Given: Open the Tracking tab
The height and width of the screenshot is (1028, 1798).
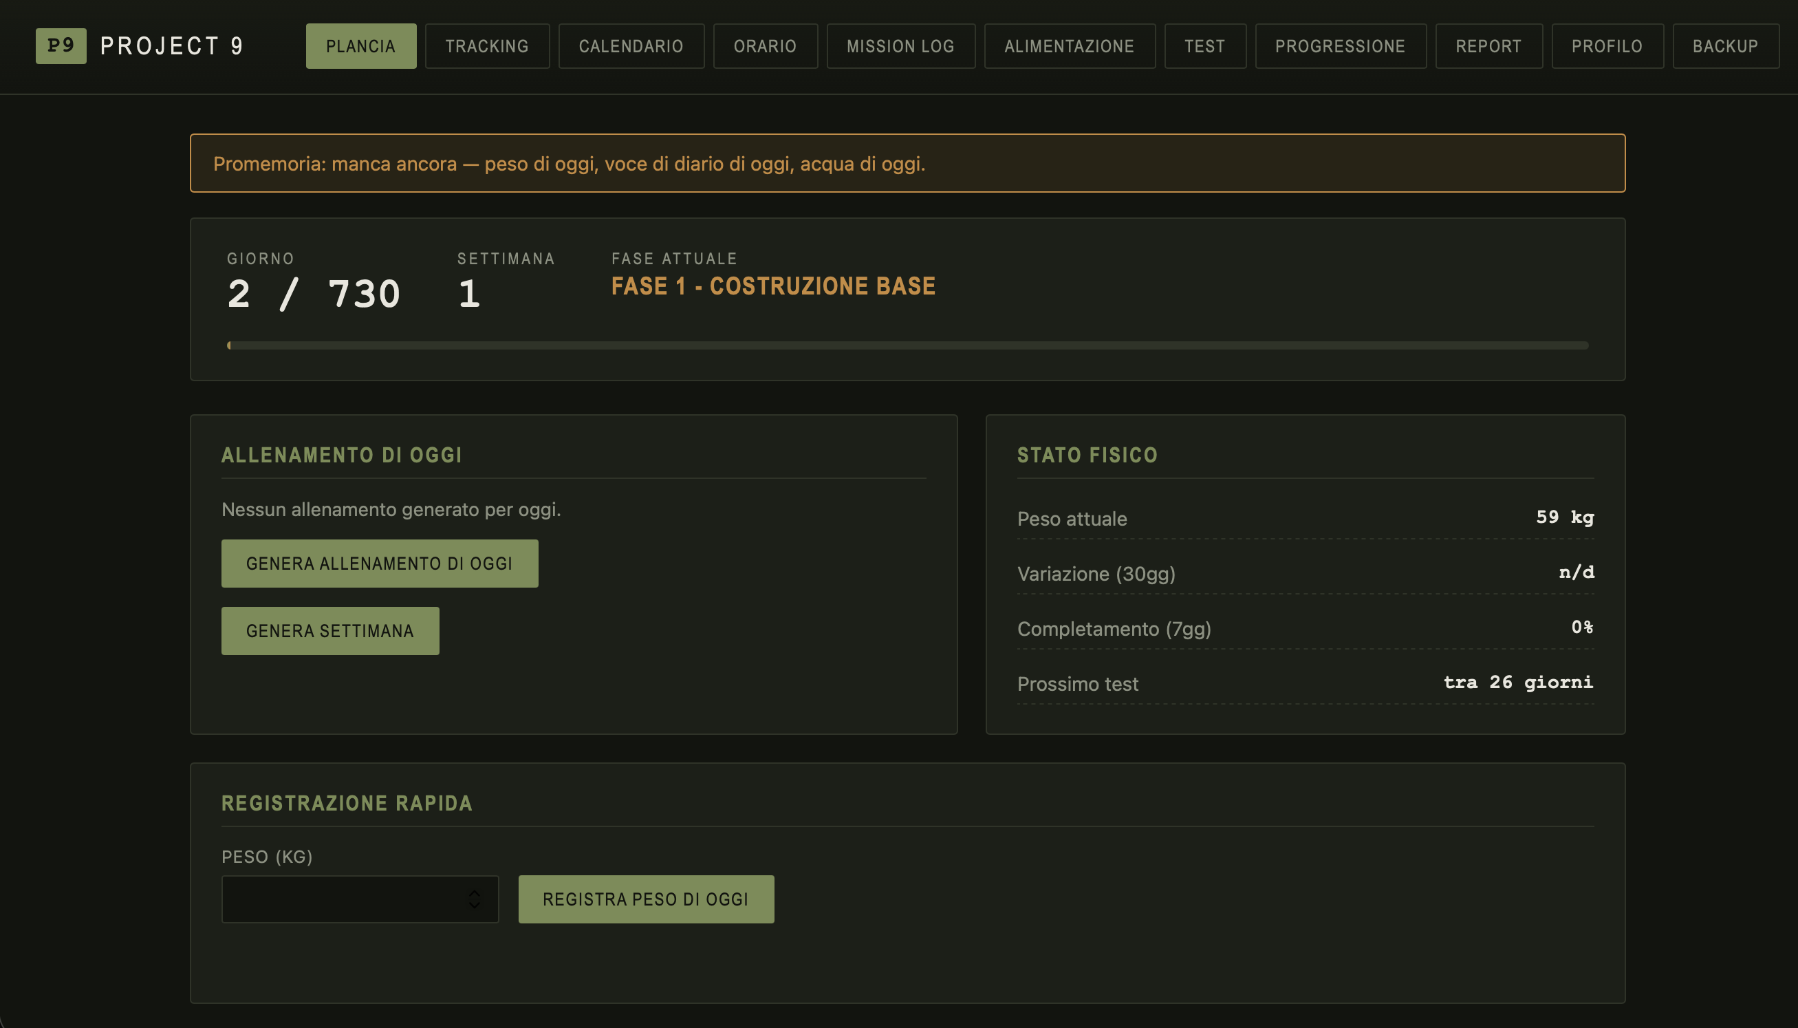Looking at the screenshot, I should 487,46.
